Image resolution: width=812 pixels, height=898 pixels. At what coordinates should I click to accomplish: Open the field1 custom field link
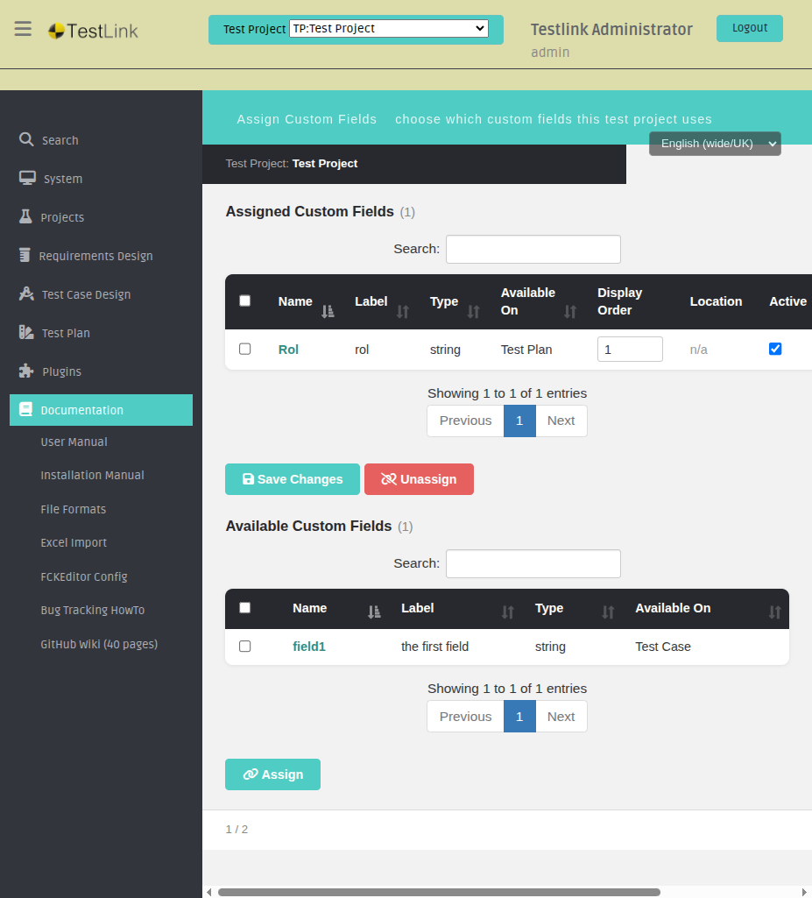pos(309,647)
